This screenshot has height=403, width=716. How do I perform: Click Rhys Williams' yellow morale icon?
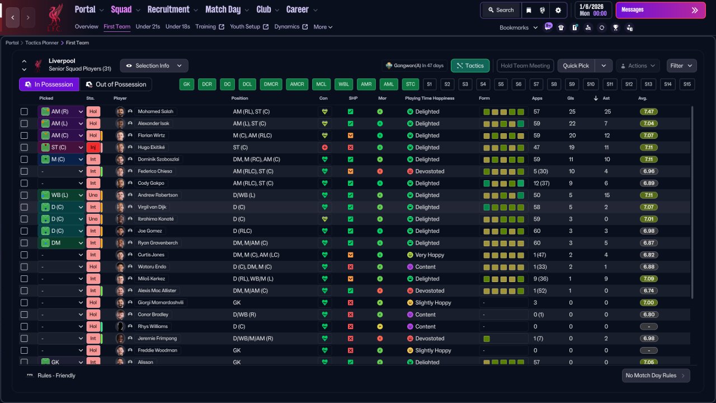tap(380, 326)
